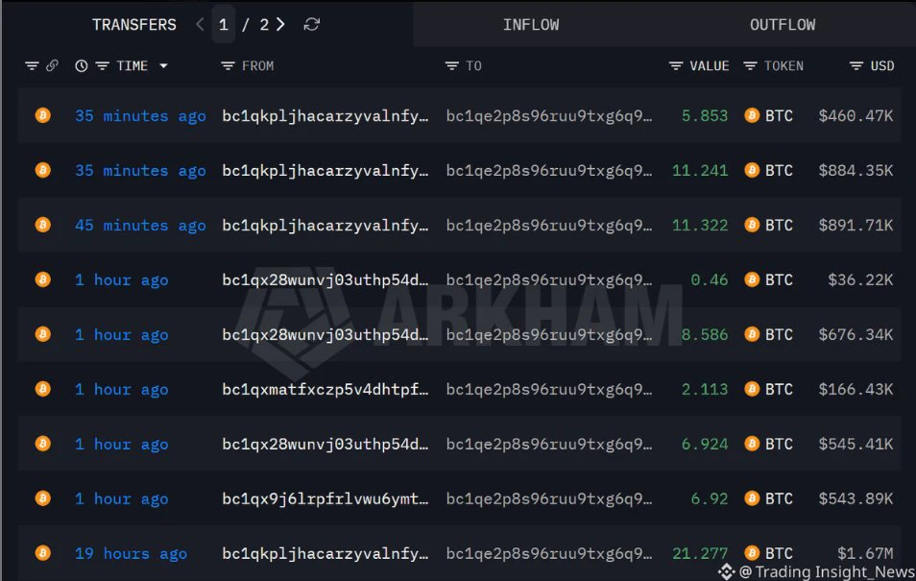This screenshot has height=581, width=916.
Task: Refresh the transfers list
Action: coord(312,25)
